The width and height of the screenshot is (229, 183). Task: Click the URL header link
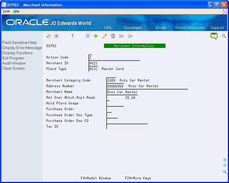pyautogui.click(x=108, y=28)
